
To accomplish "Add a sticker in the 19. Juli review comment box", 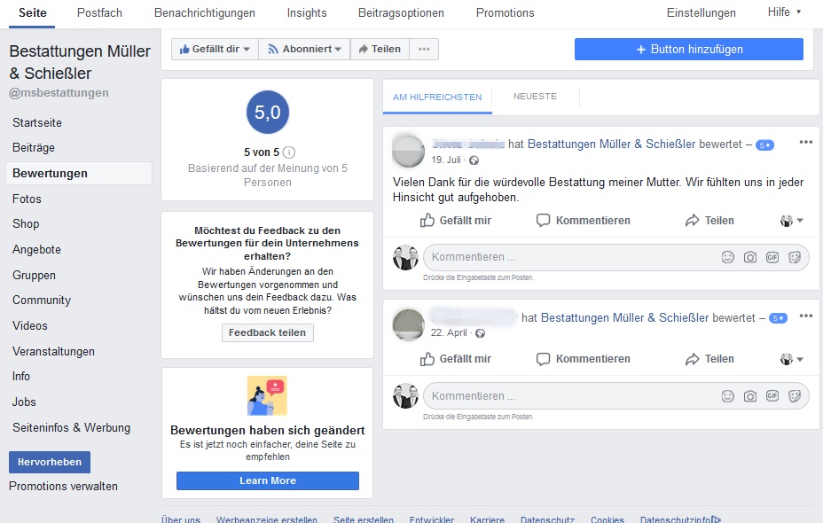I will 795,257.
